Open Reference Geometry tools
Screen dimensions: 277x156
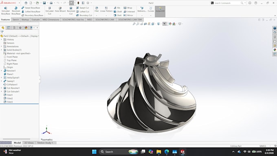pyautogui.click(x=142, y=9)
